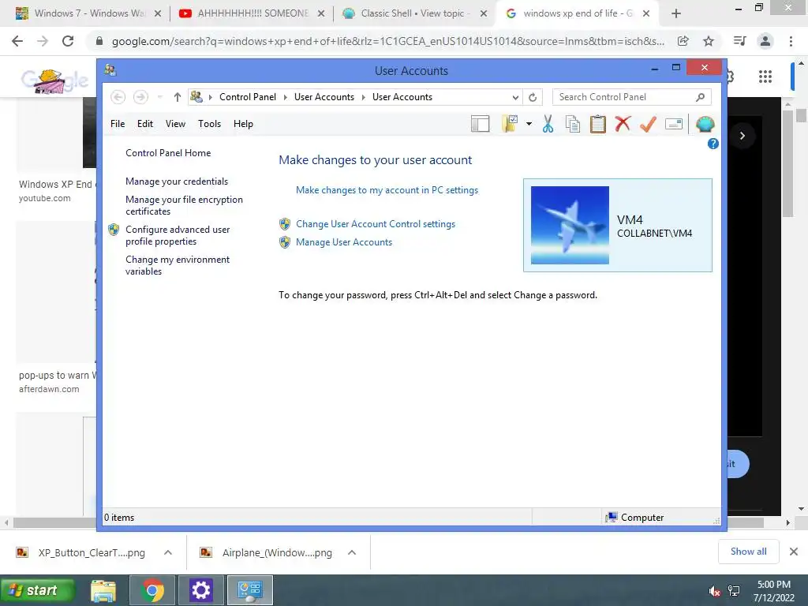Open Change User Account Control settings
This screenshot has width=808, height=606.
(376, 224)
